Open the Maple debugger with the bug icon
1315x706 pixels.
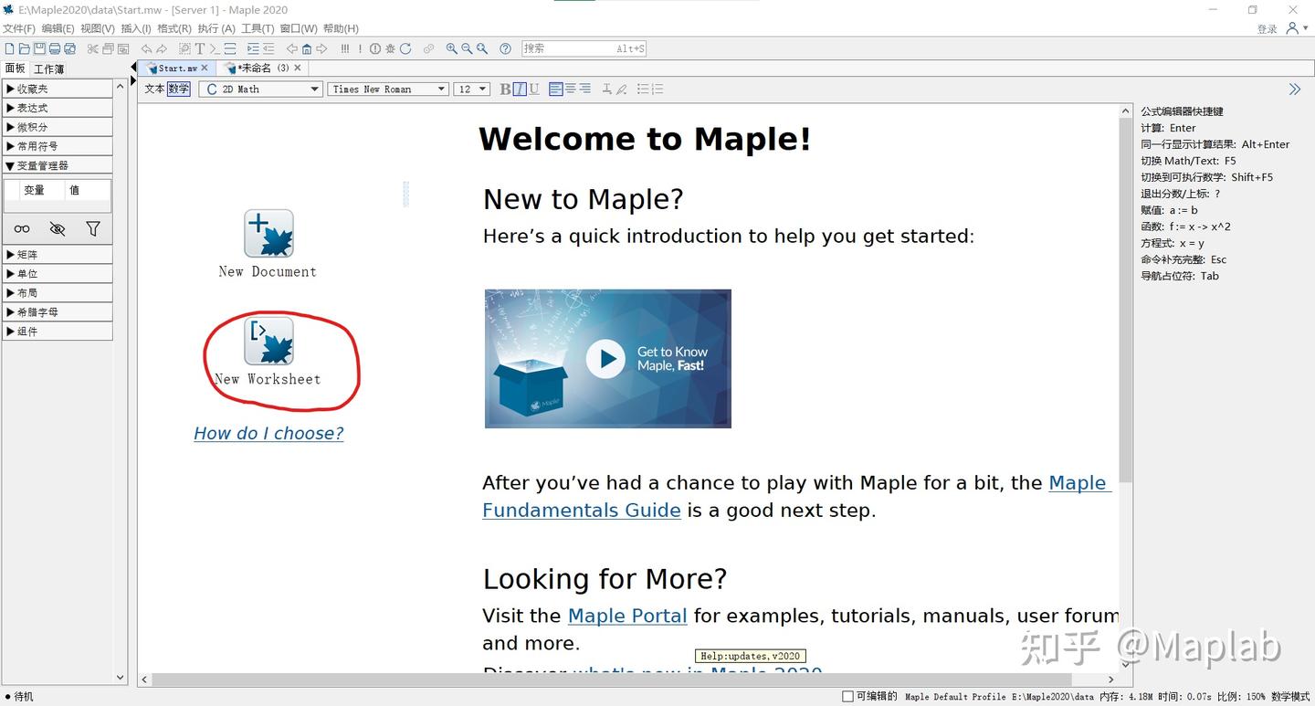390,48
